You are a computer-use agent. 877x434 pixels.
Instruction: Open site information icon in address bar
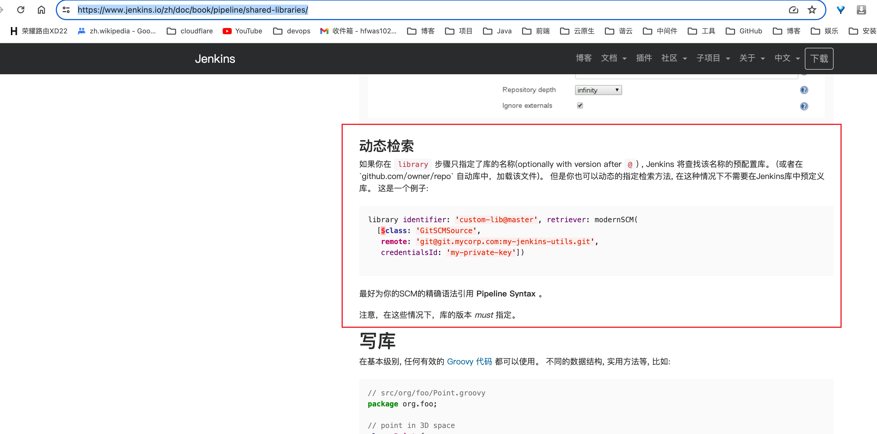pyautogui.click(x=66, y=10)
